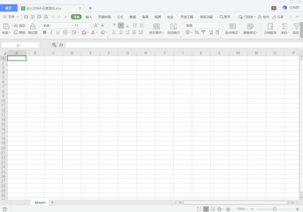Click the horizontal scrollbar at bottom

(x=235, y=202)
